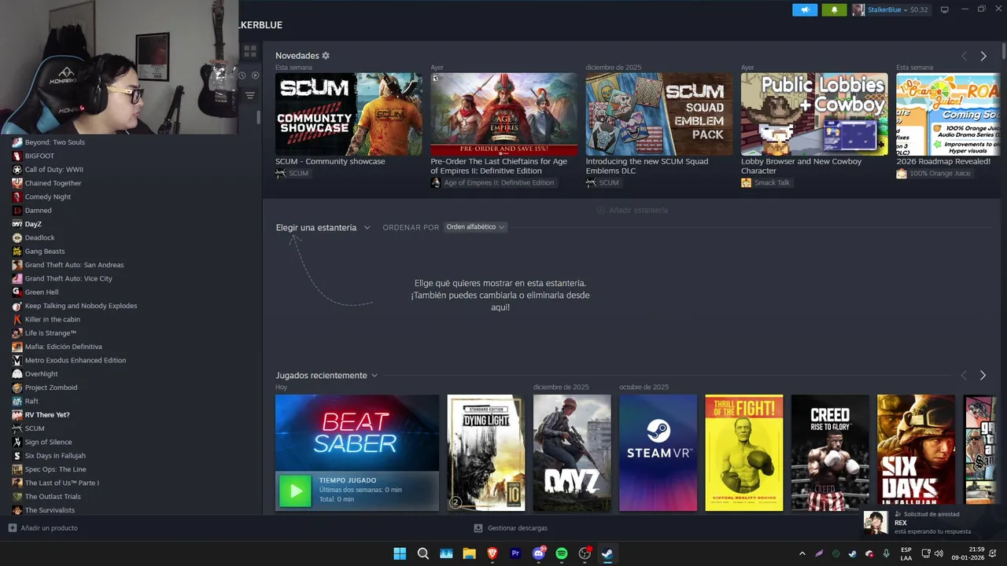This screenshot has width=1007, height=566.
Task: Open the volume speaker tray icon
Action: (x=939, y=553)
